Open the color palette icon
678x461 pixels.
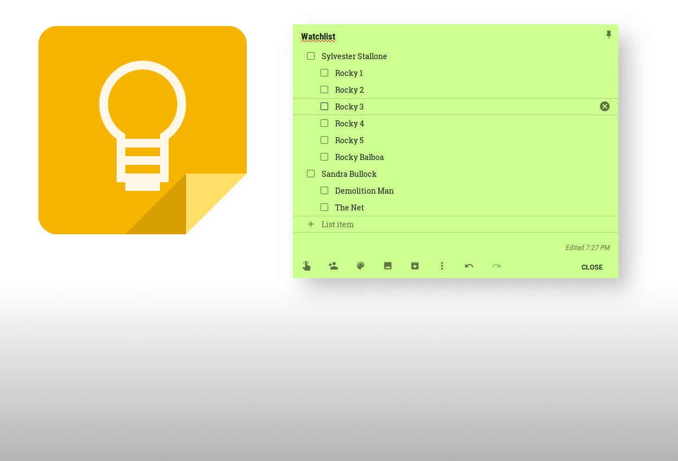pos(361,266)
